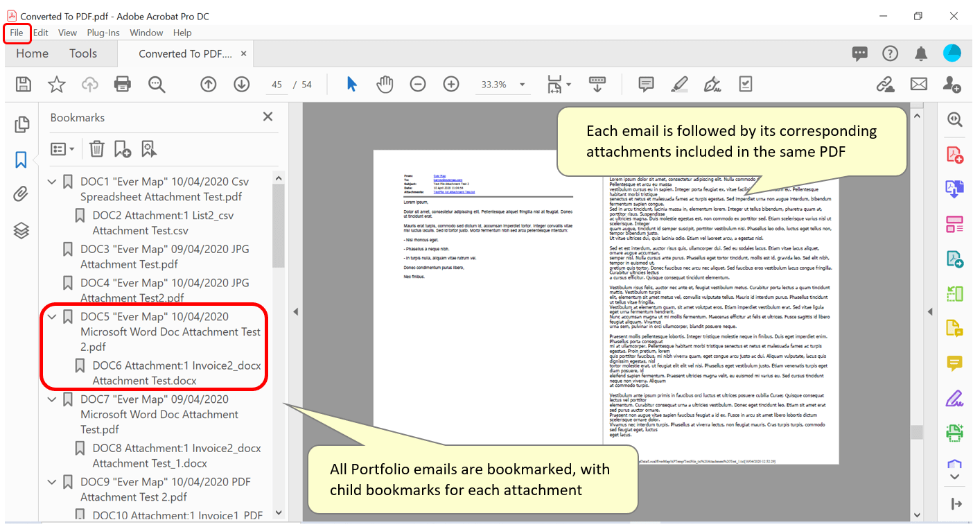
Task: Switch to the Tools tab
Action: [x=83, y=53]
